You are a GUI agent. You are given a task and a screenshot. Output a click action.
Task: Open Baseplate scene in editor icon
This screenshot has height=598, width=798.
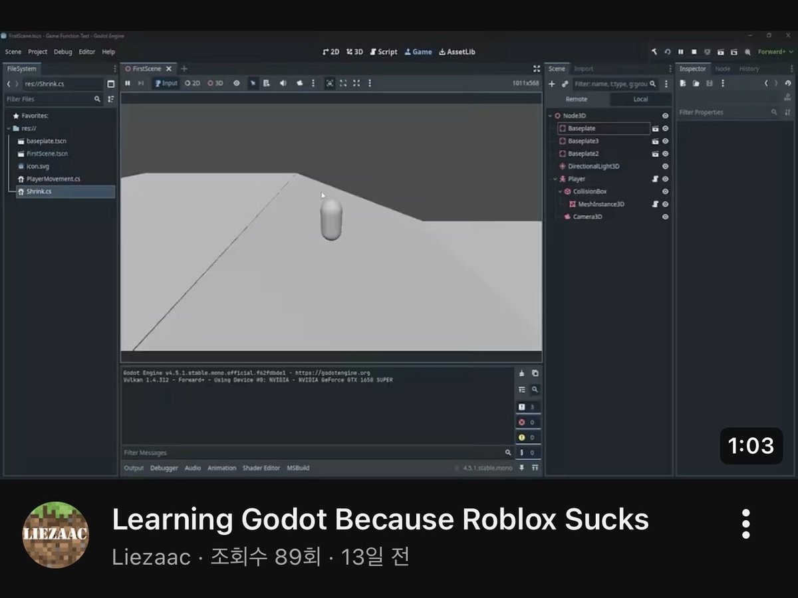pos(655,128)
